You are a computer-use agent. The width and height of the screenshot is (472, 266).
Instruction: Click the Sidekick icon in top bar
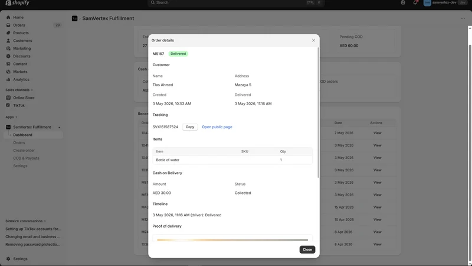[403, 2]
